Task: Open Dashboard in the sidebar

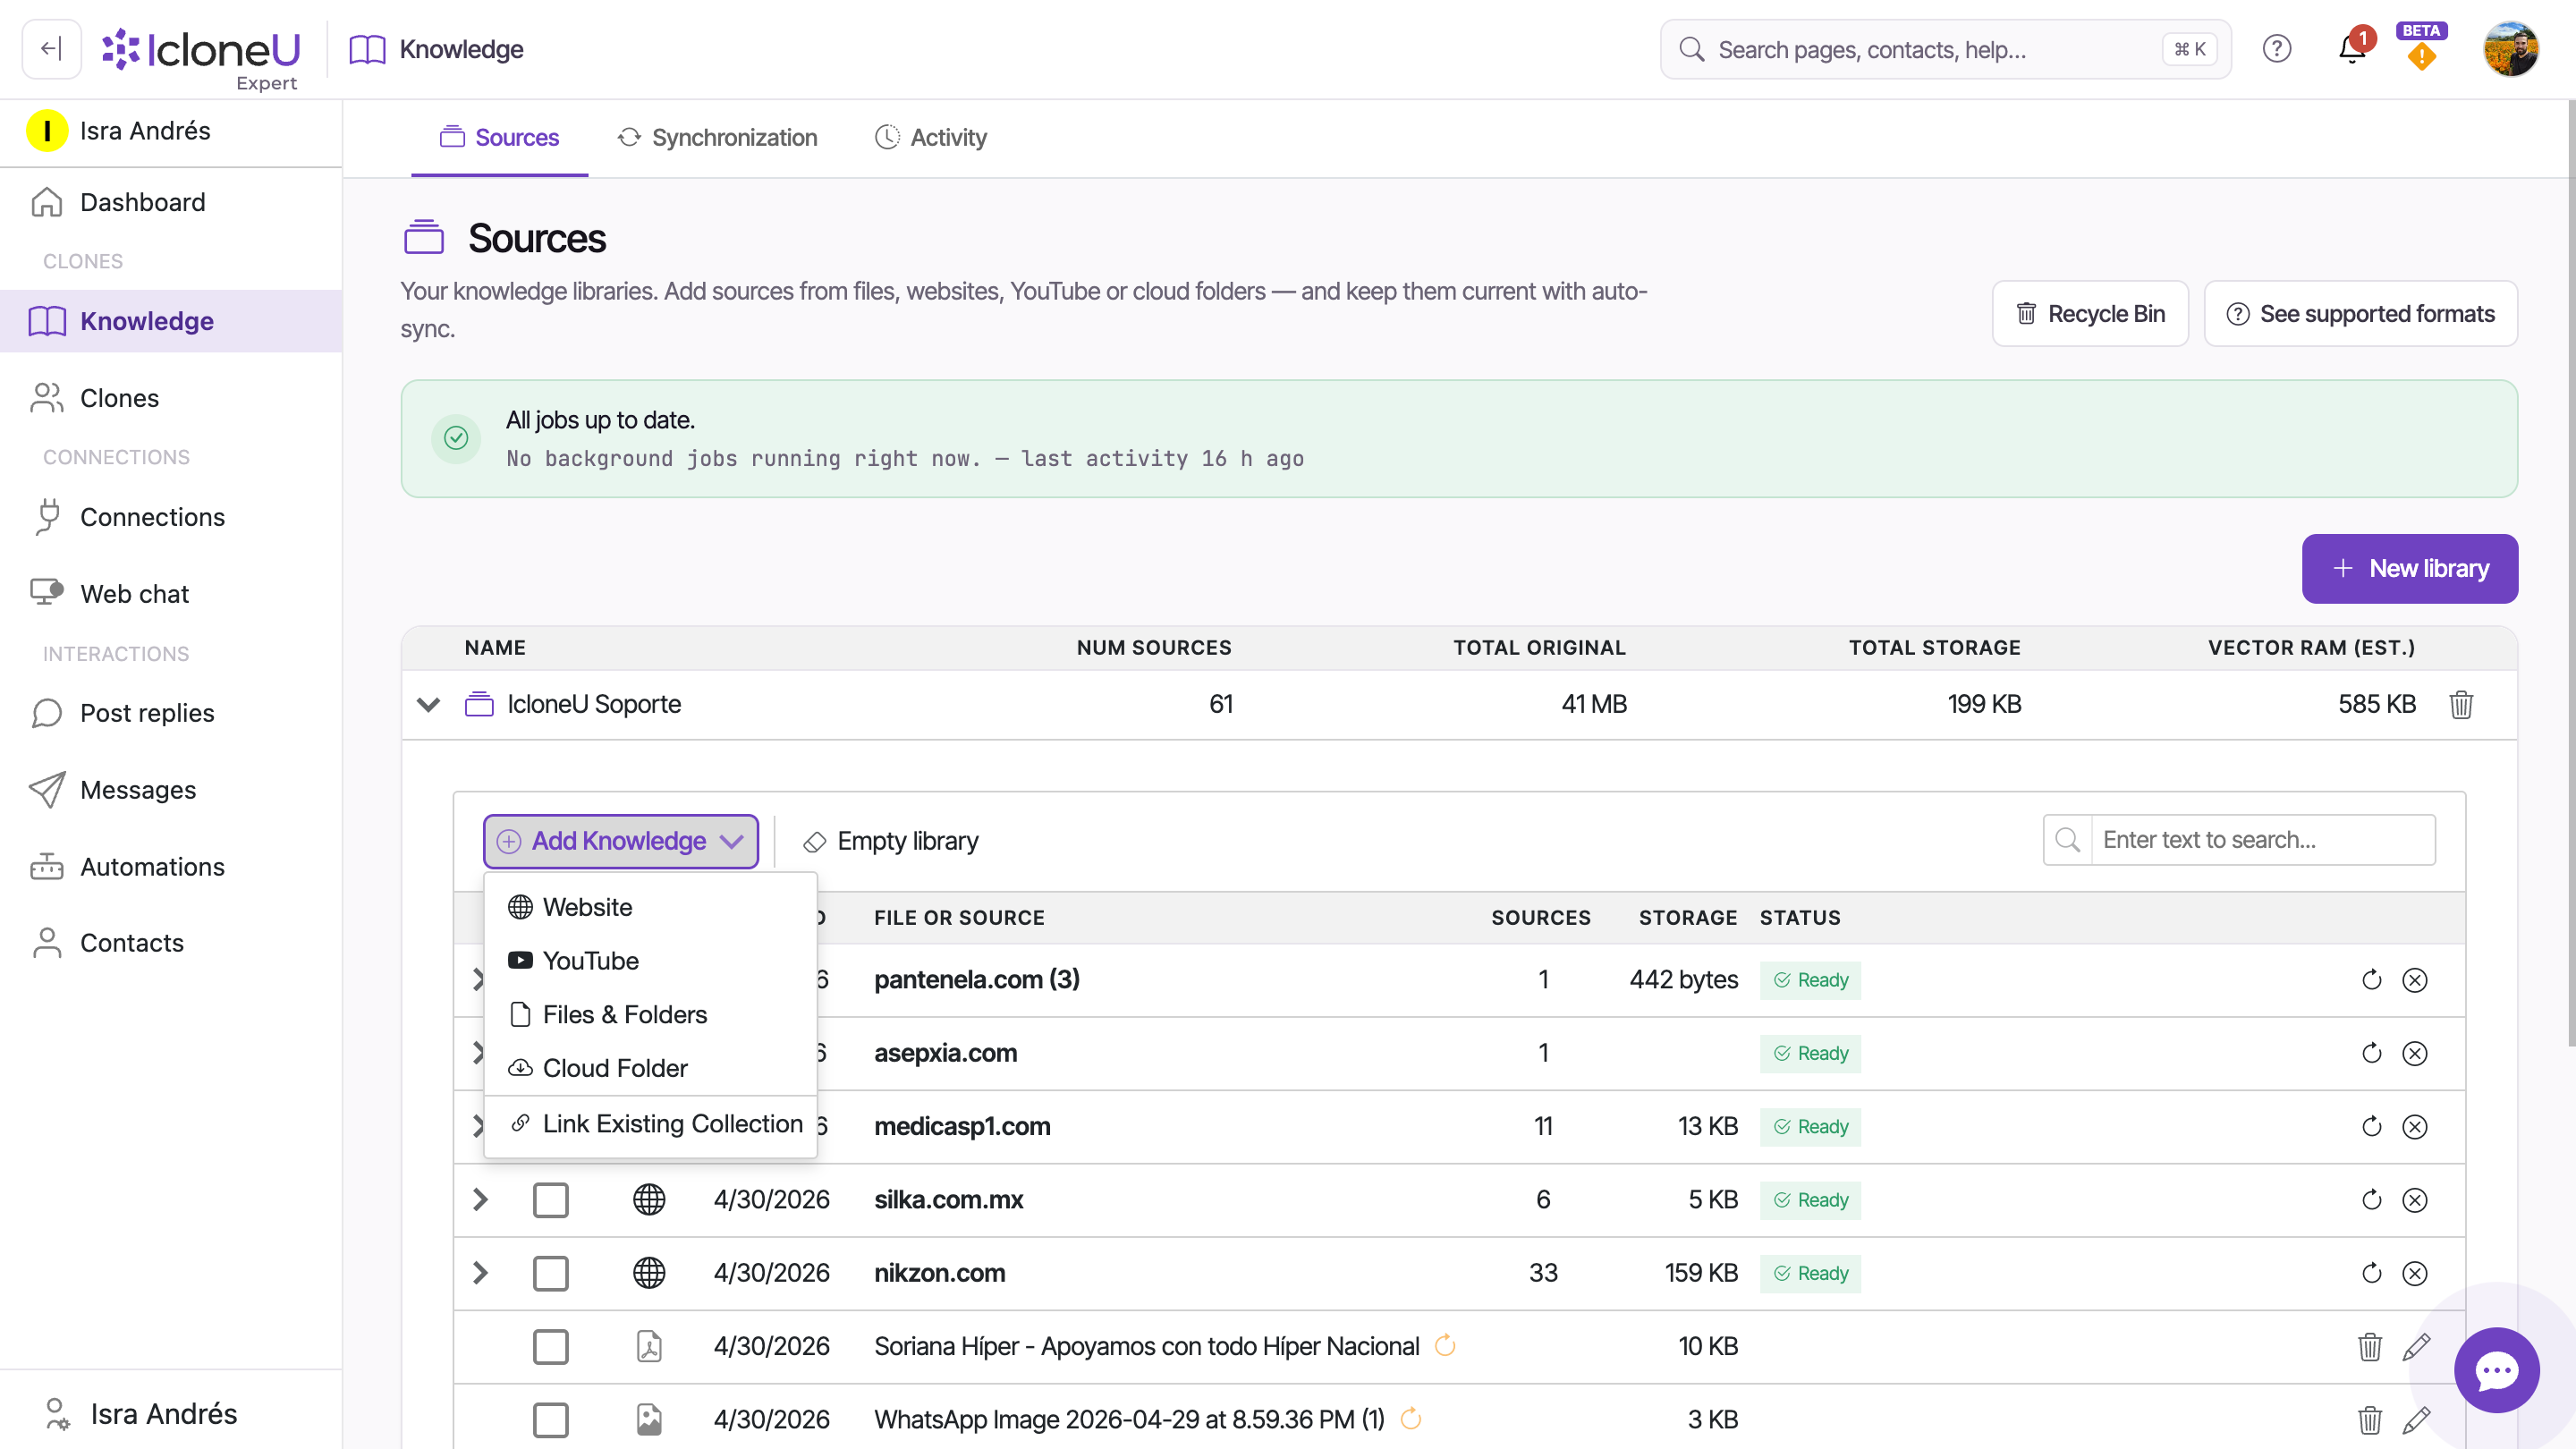Action: [x=171, y=202]
